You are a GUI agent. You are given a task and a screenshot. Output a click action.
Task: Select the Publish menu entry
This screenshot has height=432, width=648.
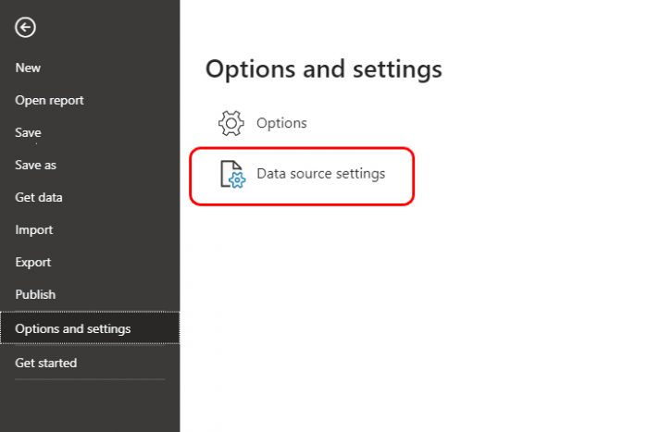(x=35, y=294)
